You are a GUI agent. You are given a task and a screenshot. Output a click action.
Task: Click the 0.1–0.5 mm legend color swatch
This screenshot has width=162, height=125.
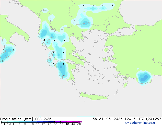click(x=4, y=122)
